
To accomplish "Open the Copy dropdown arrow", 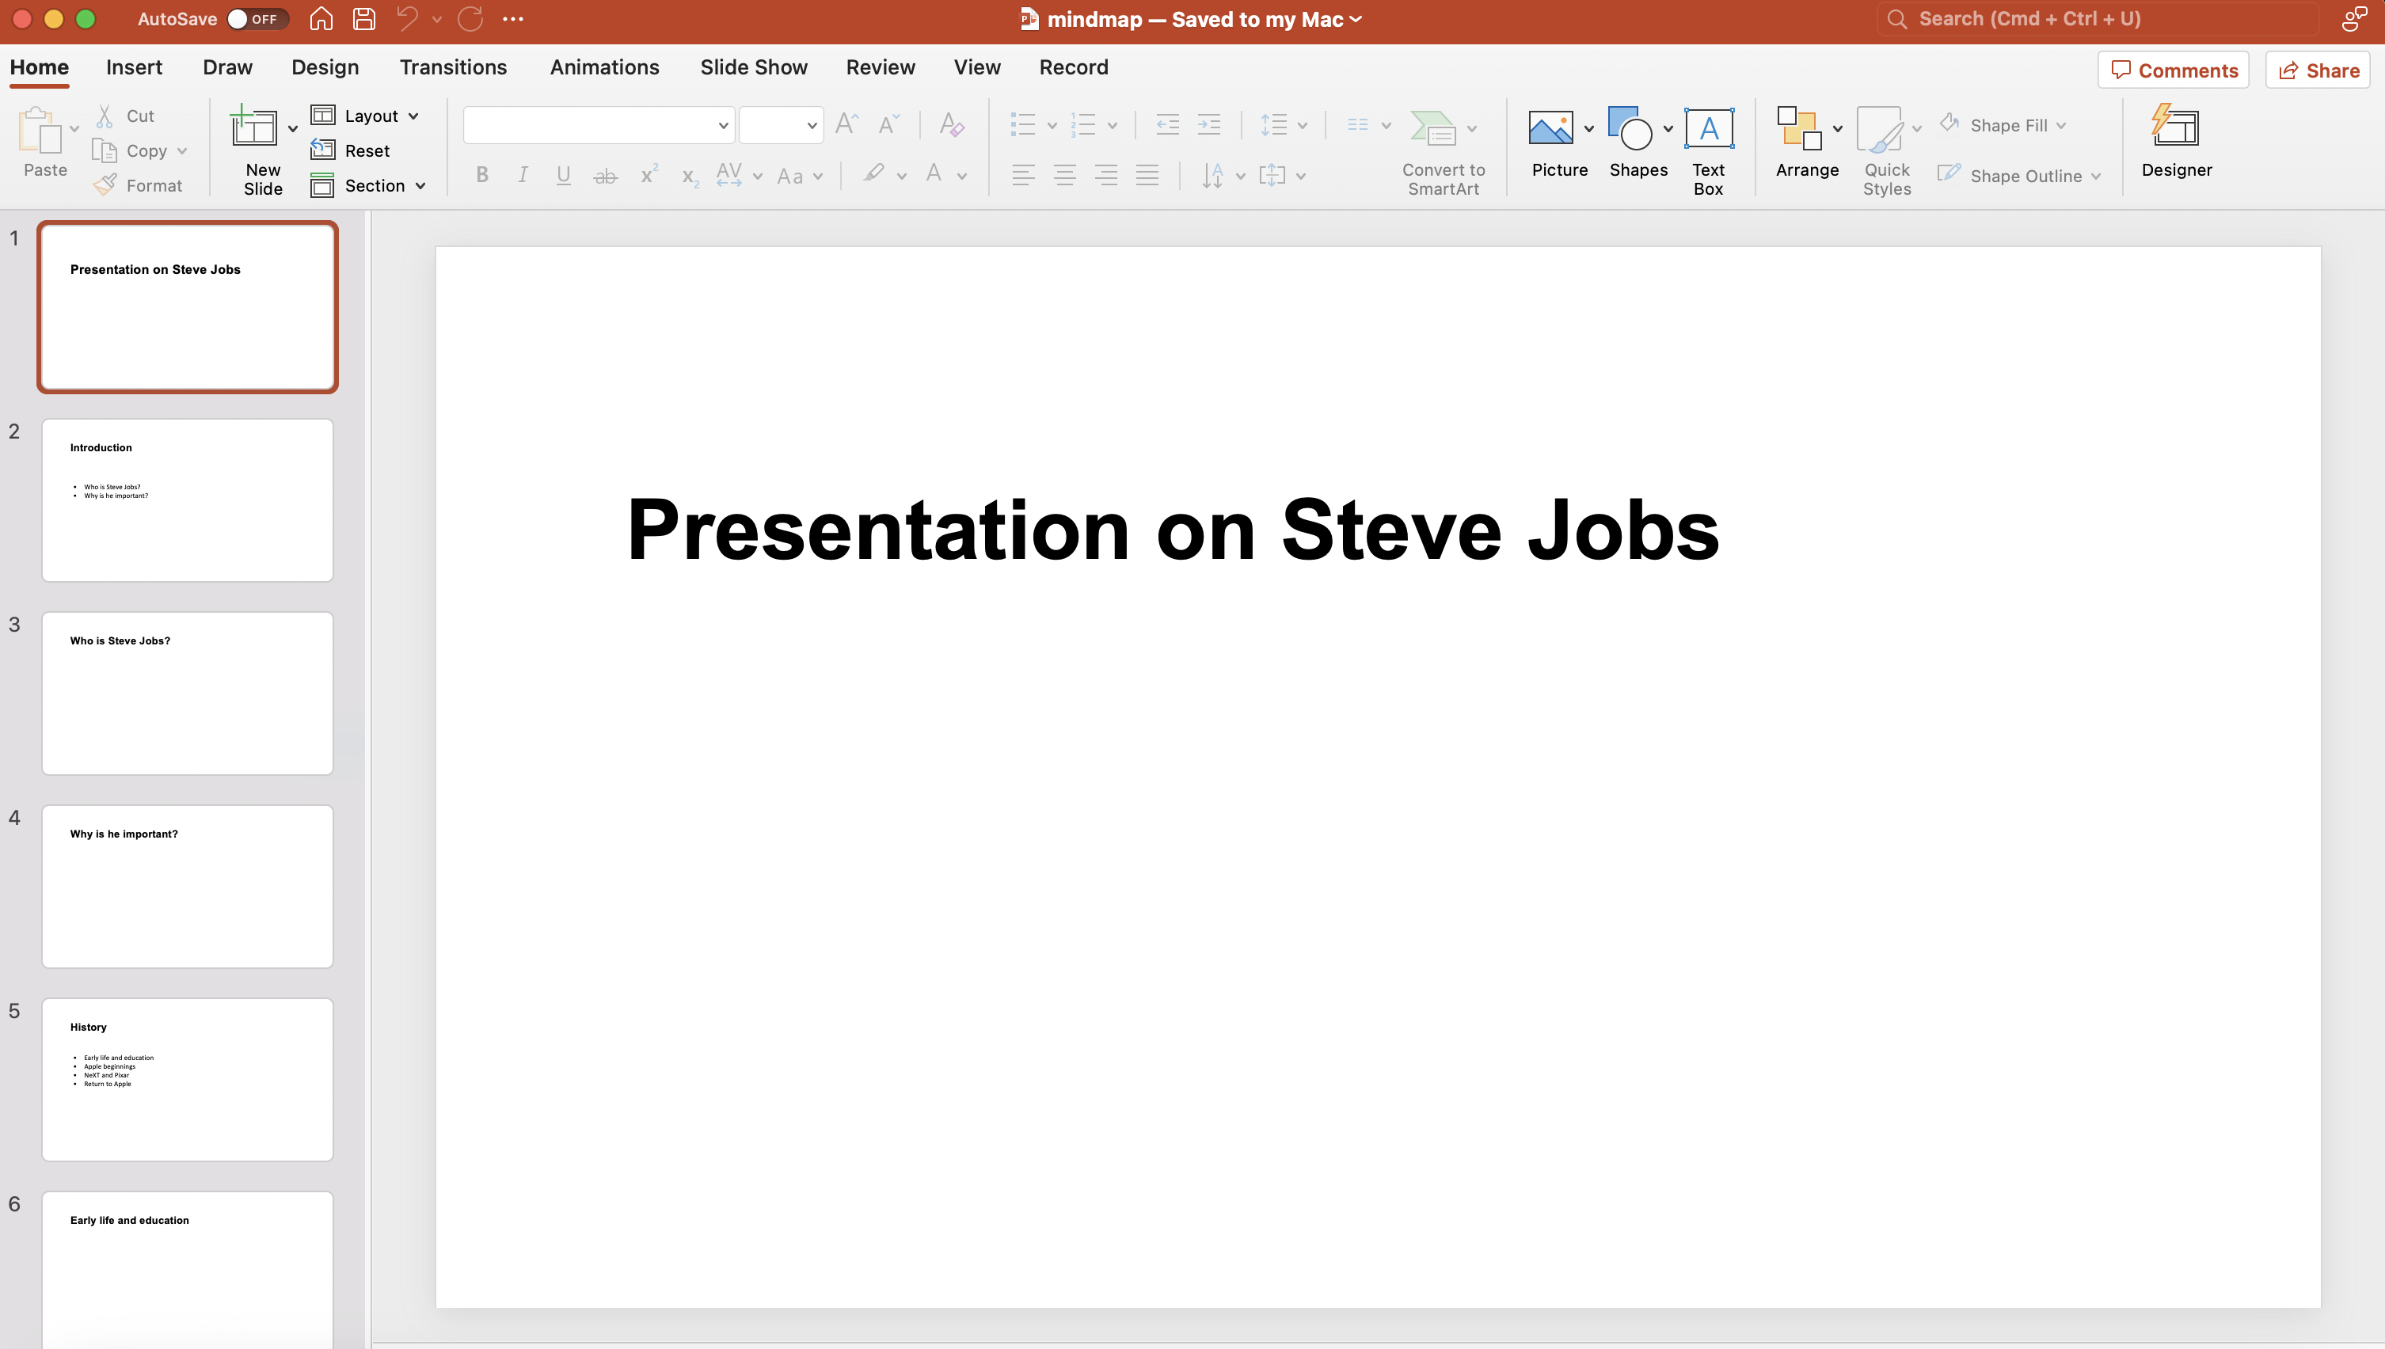I will (x=181, y=150).
